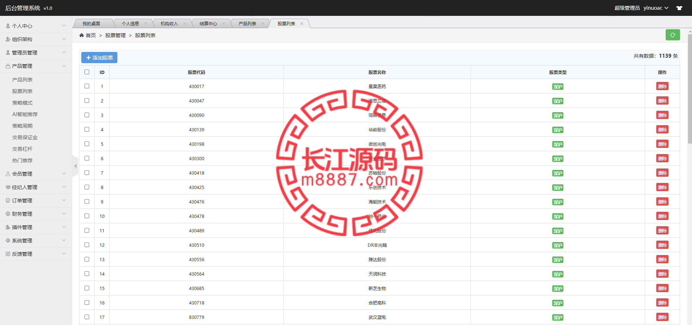Expand 会员管理 chevron arrow
Viewport: 692px width, 325px height.
pos(64,174)
